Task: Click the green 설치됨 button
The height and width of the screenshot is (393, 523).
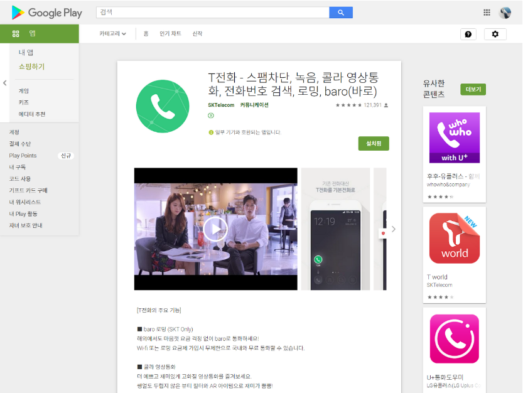Action: tap(374, 144)
